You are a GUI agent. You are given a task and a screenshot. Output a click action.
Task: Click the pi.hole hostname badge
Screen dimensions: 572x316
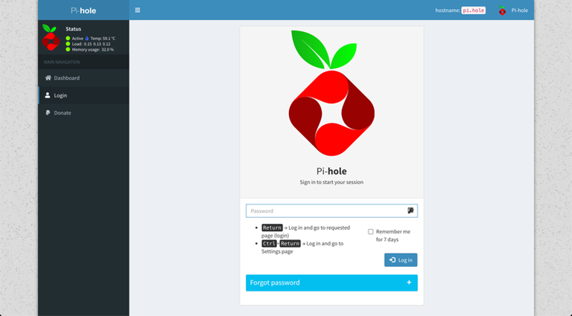tap(473, 10)
